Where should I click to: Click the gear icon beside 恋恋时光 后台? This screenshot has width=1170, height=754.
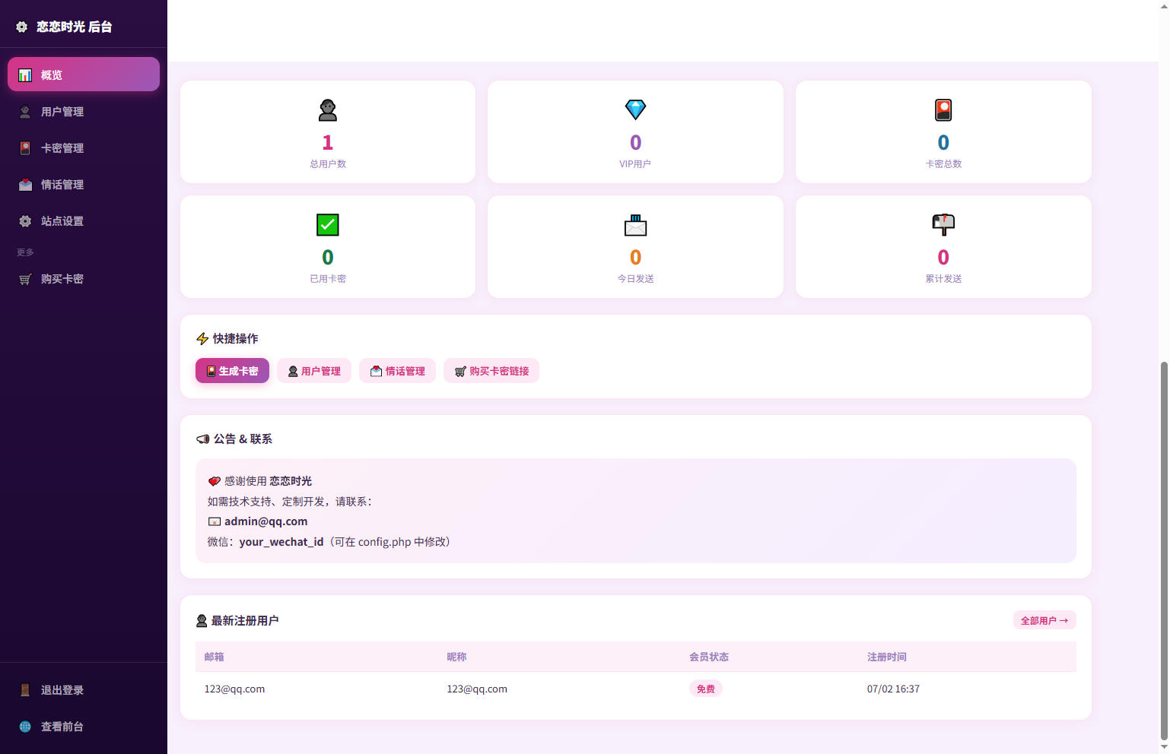tap(21, 27)
